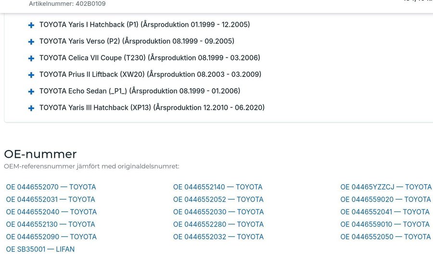
Task: Open the OE SB35001 LIFAN link
Action: point(40,249)
